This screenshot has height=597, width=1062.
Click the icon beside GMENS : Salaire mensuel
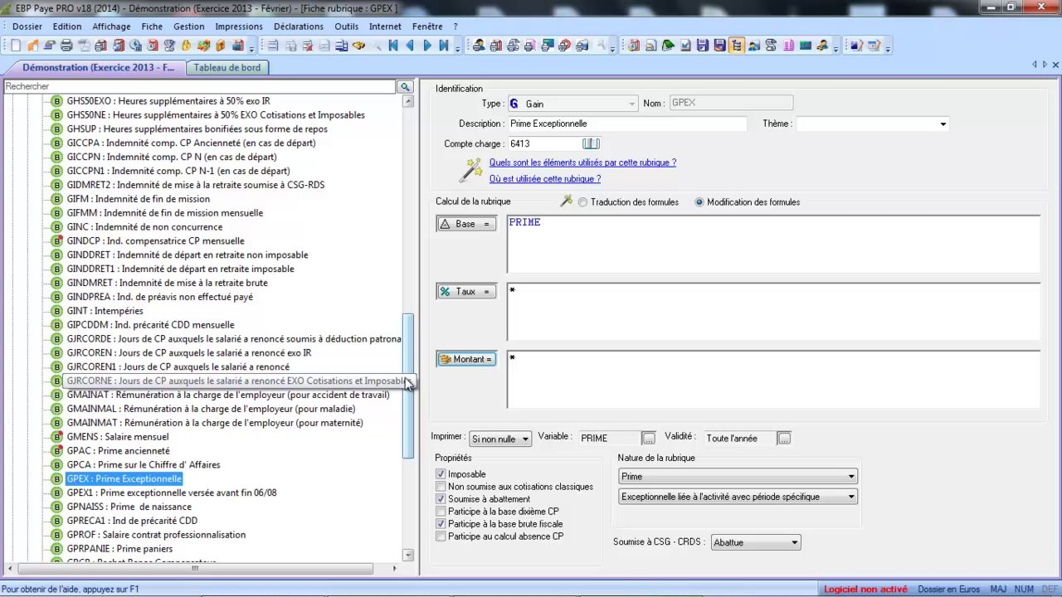(x=57, y=437)
